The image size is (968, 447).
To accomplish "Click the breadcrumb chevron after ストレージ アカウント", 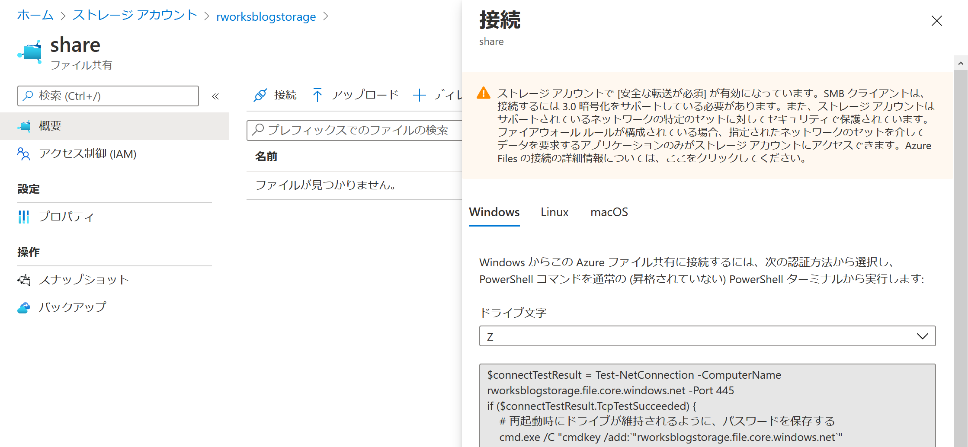I will click(207, 16).
